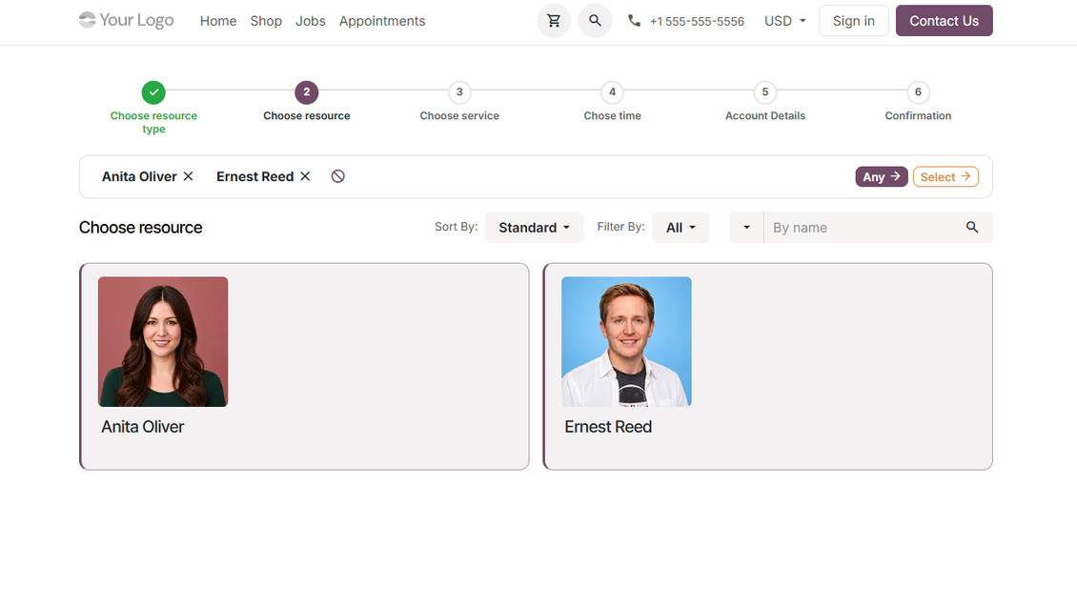
Task: Click step 4 circle Chose time
Action: (612, 92)
